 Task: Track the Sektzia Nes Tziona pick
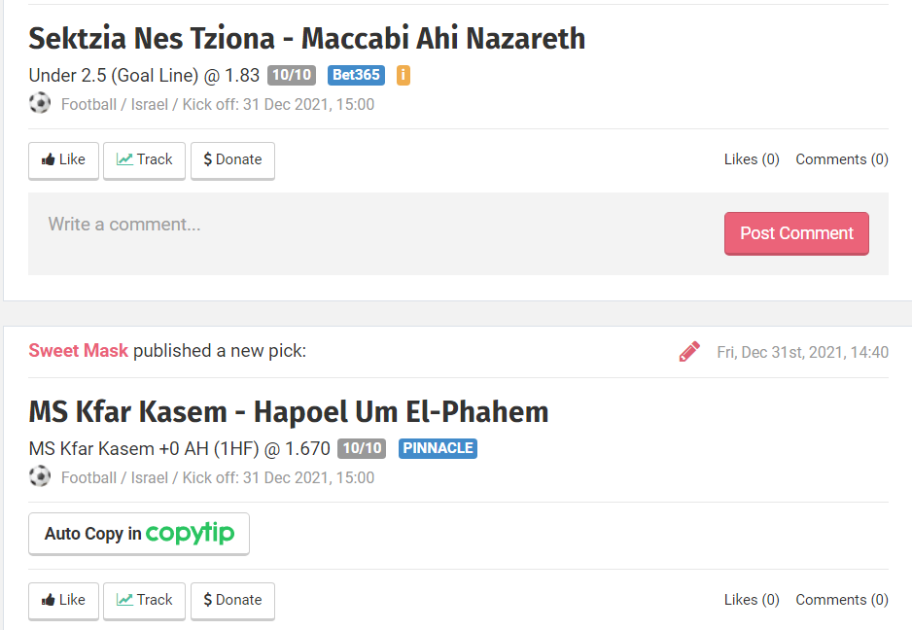click(144, 160)
